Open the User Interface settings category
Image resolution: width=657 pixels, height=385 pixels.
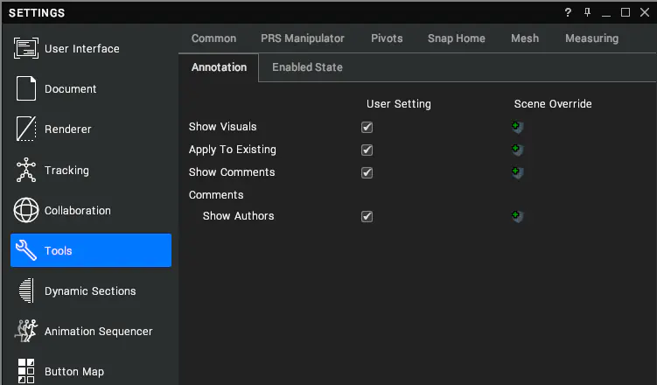[90, 49]
